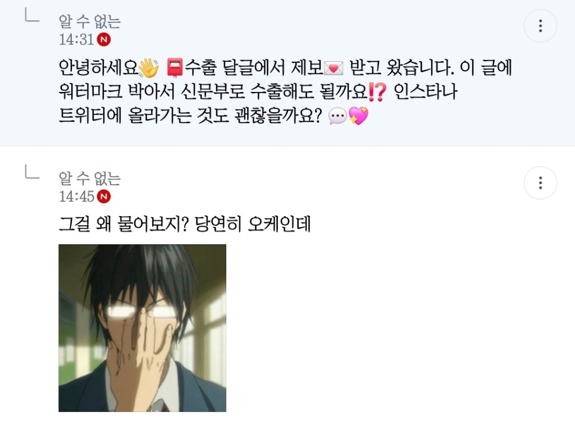This screenshot has height=421, width=575.
Task: Click the comment line starting with 트위터에 올라가는
Action: [x=213, y=116]
